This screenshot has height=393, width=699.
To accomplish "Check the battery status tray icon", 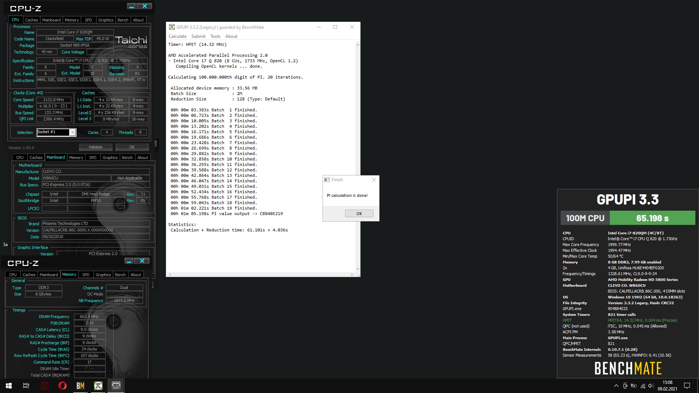I will pos(634,386).
